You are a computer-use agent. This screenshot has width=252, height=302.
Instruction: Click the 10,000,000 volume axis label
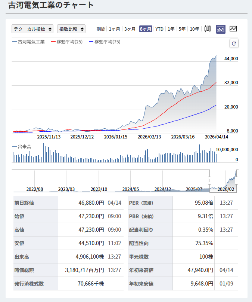coord(227,150)
